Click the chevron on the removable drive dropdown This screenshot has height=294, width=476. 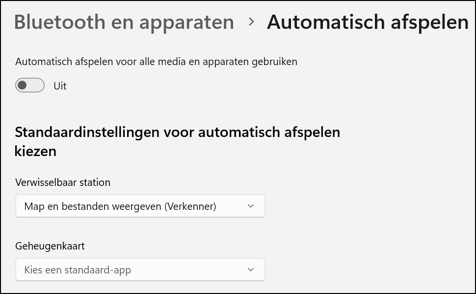click(251, 206)
